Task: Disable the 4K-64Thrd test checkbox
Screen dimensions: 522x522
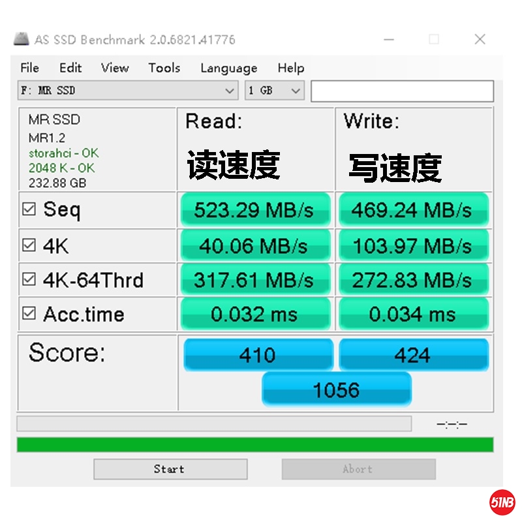Action: [x=29, y=279]
